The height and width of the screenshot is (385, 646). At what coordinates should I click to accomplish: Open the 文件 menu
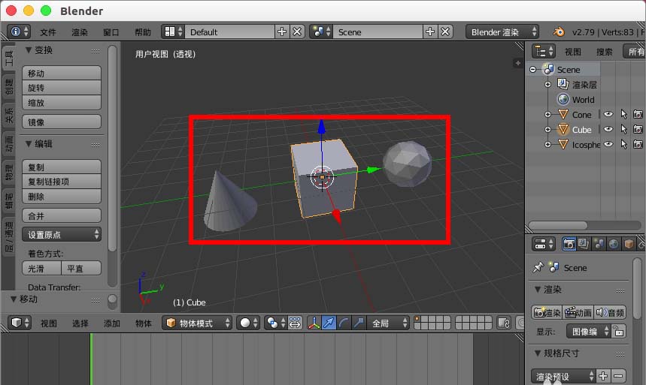(48, 32)
